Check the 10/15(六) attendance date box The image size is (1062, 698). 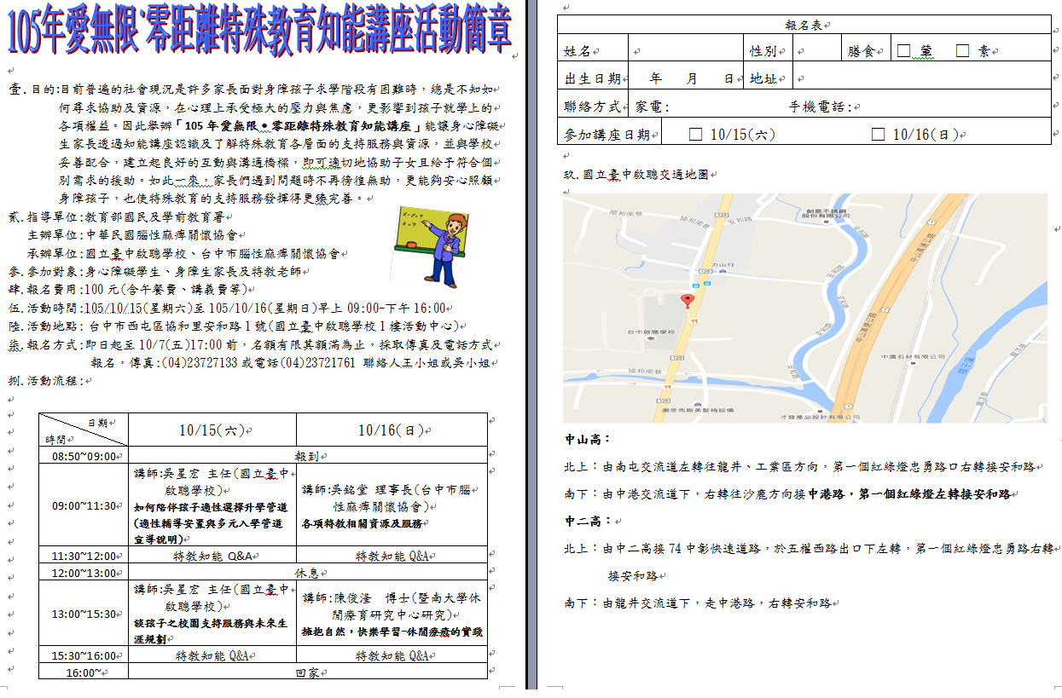[x=695, y=135]
